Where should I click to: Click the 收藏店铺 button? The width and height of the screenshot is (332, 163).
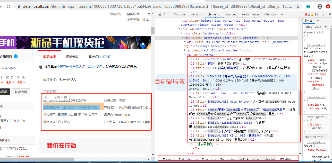pos(21,92)
